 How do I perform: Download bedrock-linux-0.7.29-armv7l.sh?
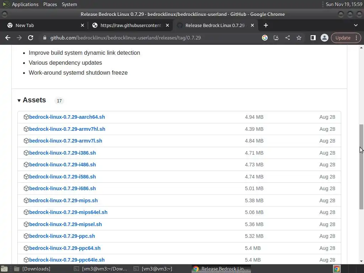65,141
